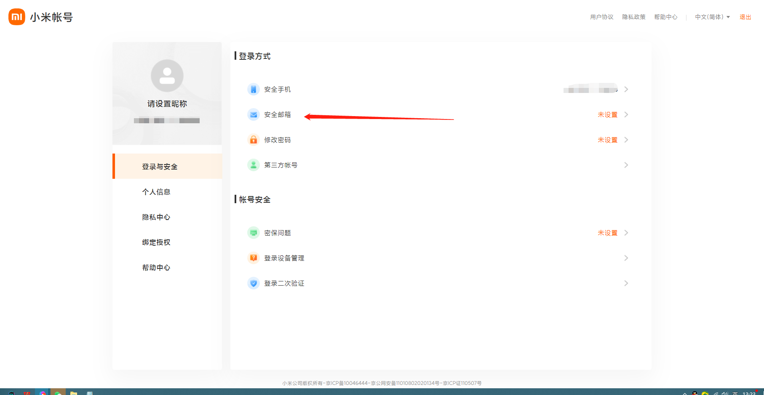This screenshot has height=395, width=764.
Task: Expand the 密保问题 row chevron
Action: point(626,233)
